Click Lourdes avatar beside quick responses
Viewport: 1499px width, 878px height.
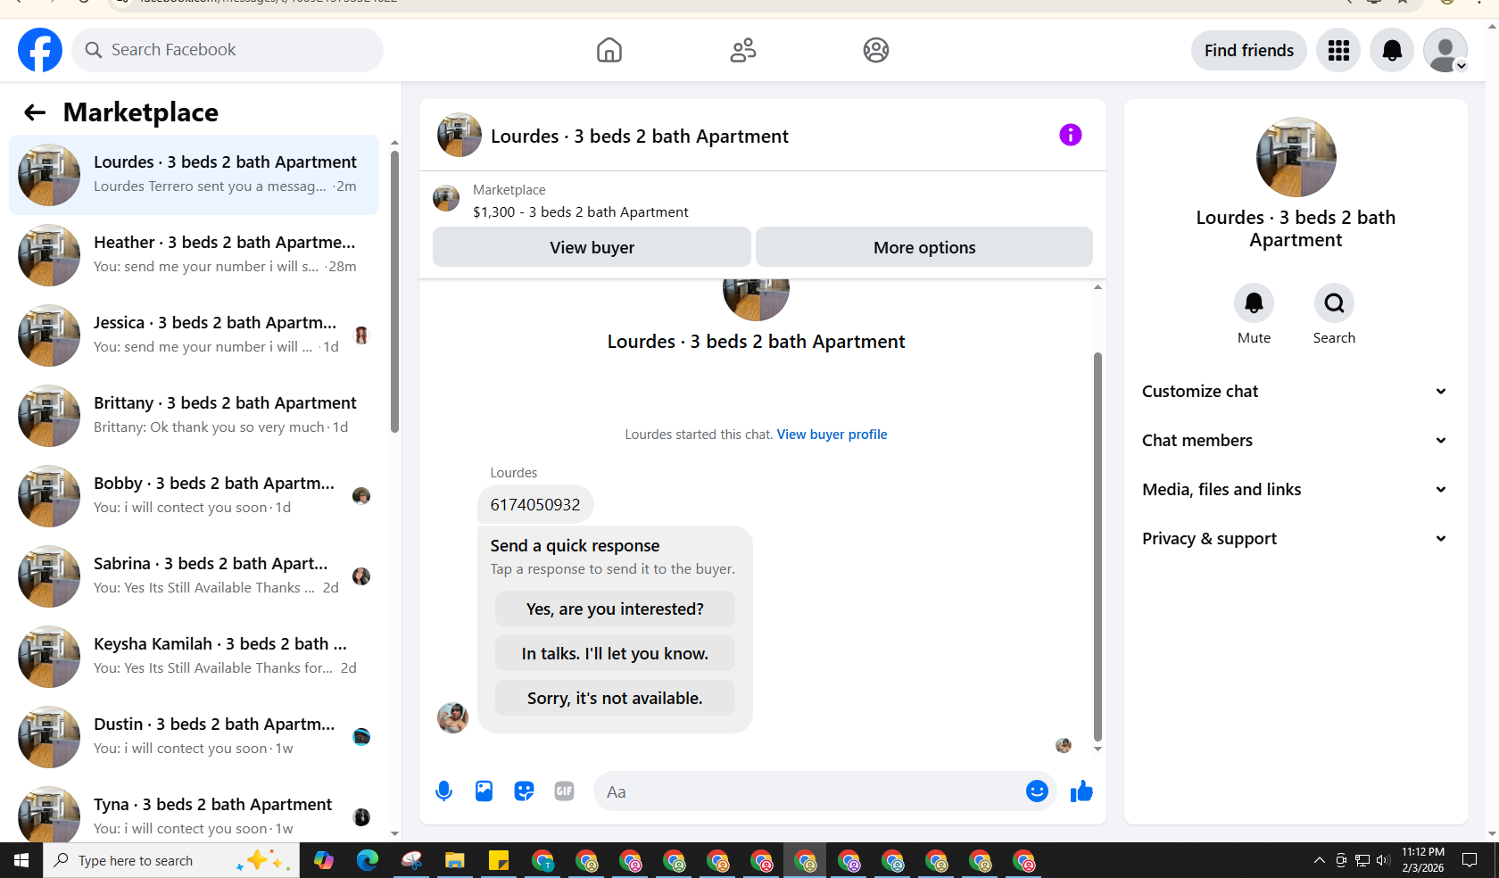[x=452, y=717]
